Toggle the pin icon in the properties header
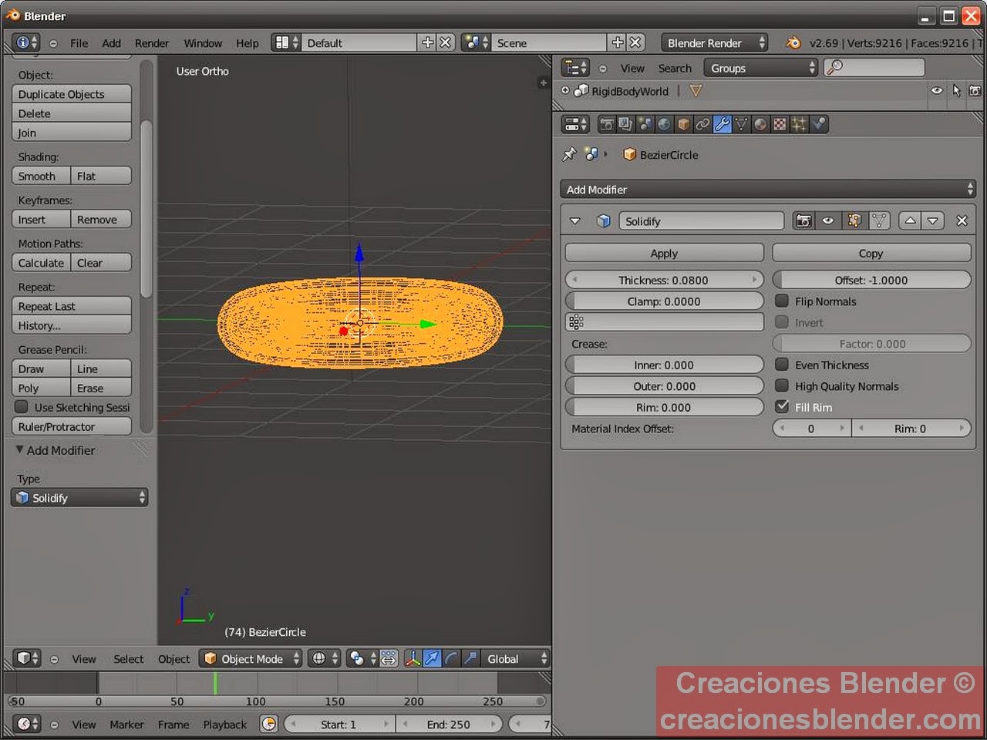The image size is (987, 740). tap(569, 154)
